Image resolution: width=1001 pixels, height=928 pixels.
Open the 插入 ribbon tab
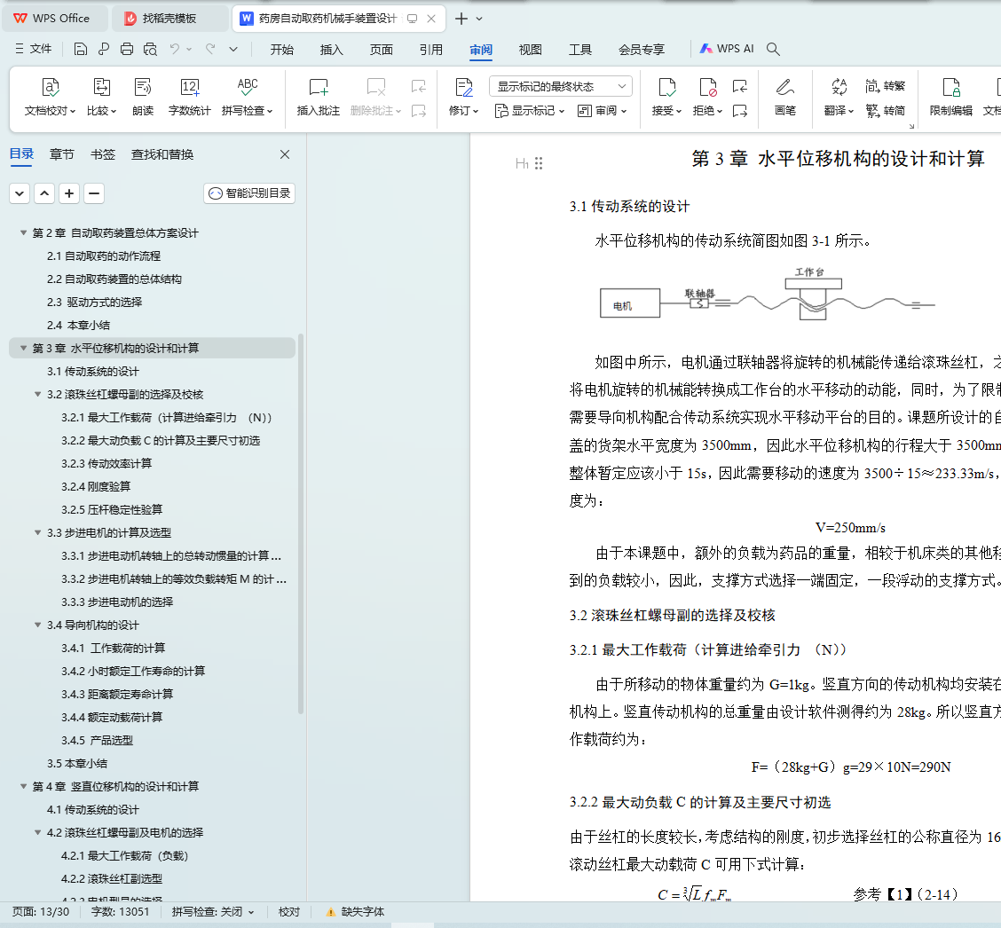click(331, 49)
